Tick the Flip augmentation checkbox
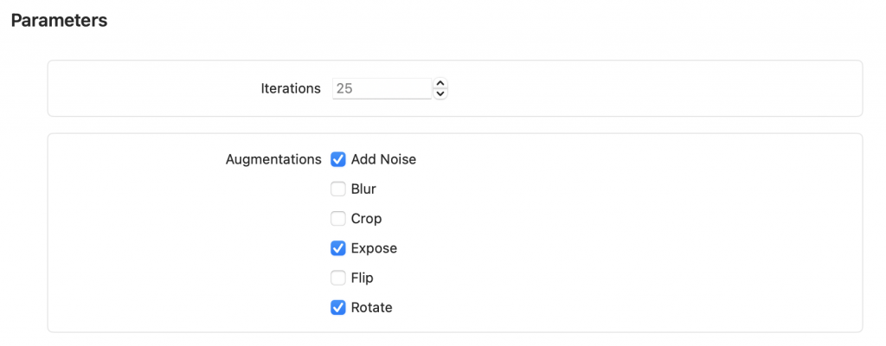The height and width of the screenshot is (346, 886). (338, 278)
